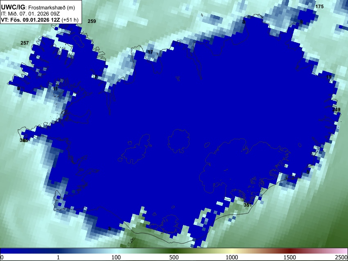Screen dimensions: 348x261
Task: Click the map value label '259'
Action: click(x=92, y=21)
